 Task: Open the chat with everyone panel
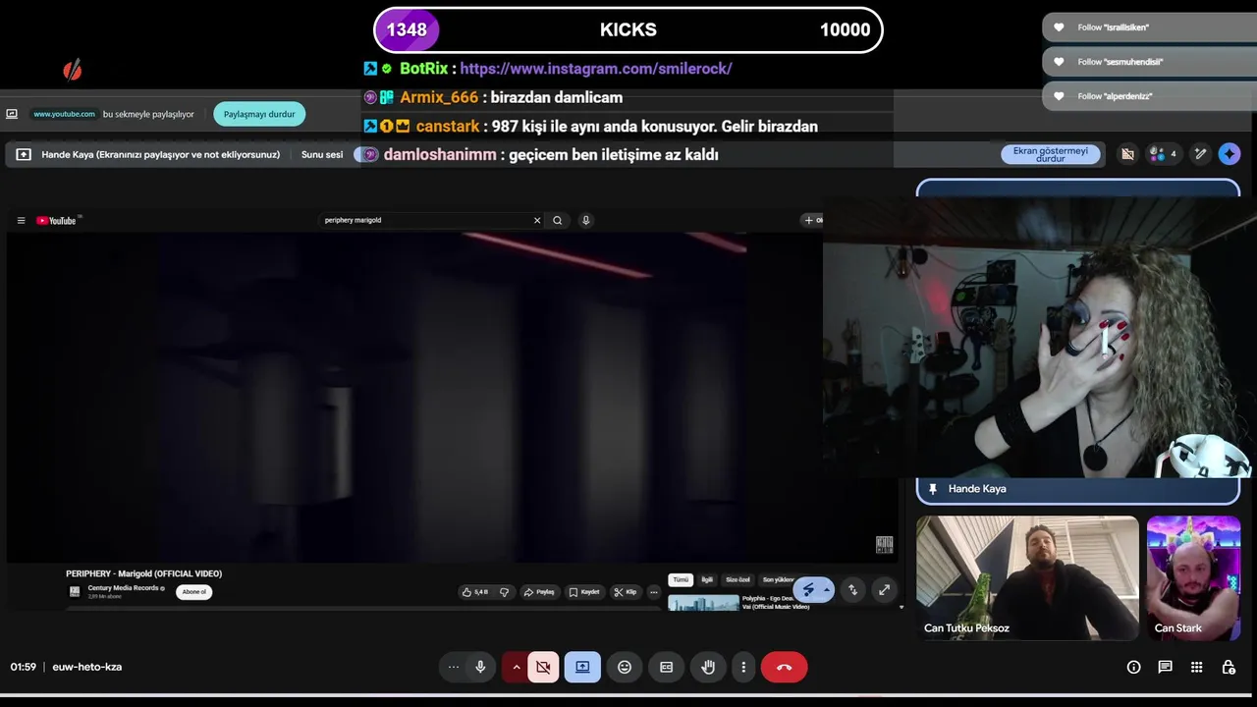(1165, 667)
